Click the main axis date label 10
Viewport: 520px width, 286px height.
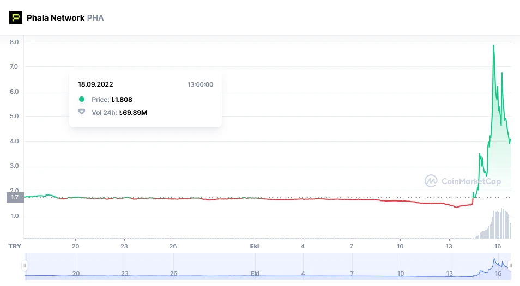point(400,246)
